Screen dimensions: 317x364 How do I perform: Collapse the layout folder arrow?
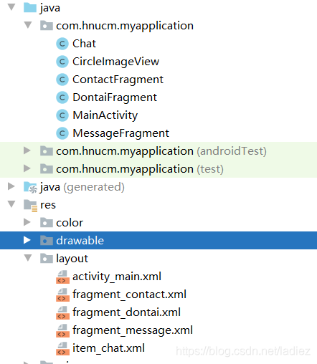click(x=28, y=258)
